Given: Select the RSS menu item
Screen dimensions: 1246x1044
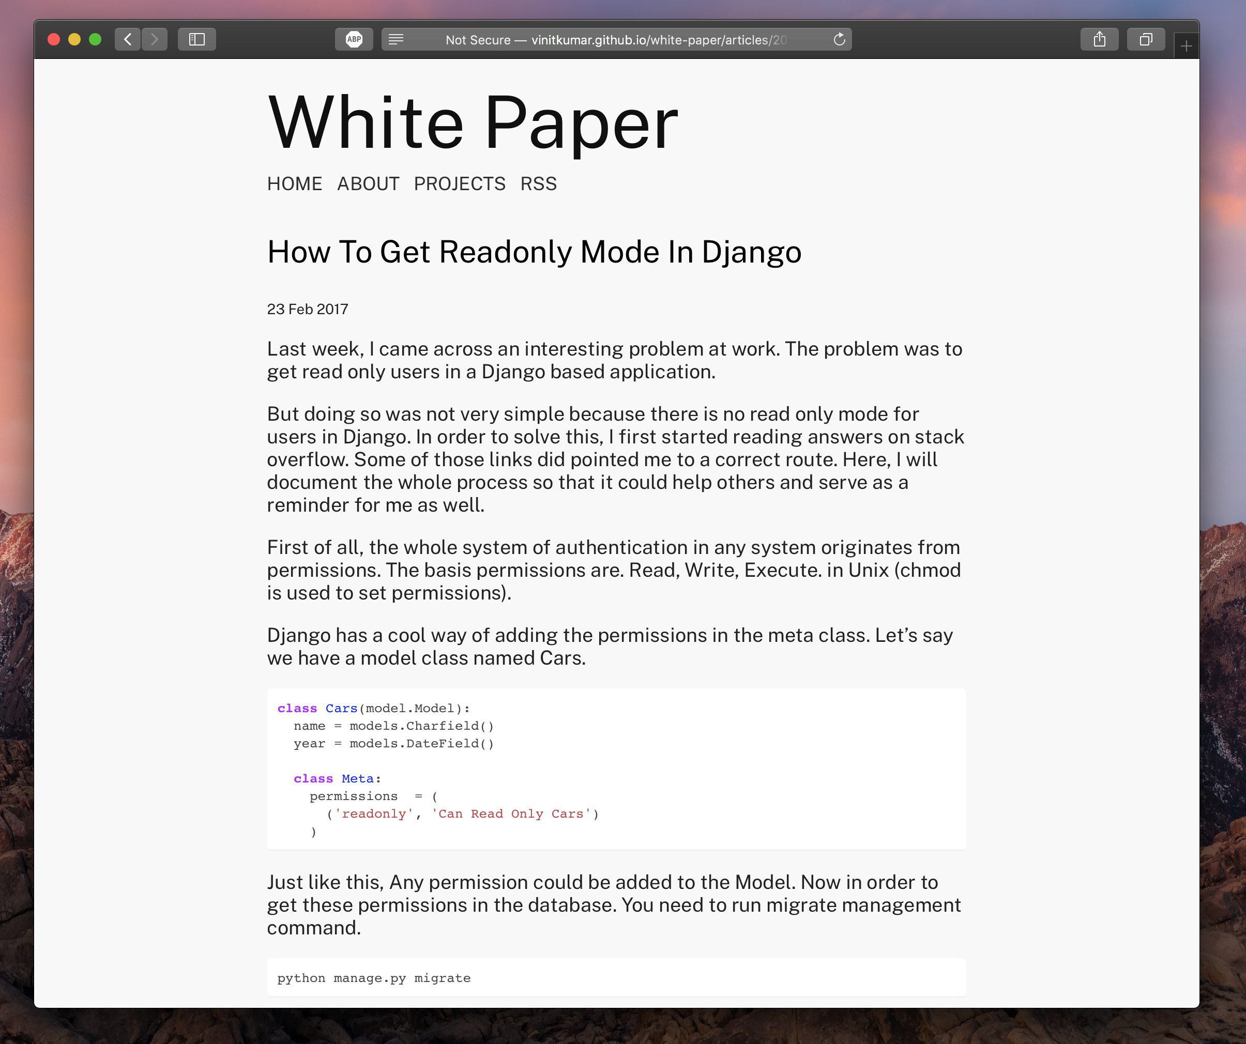Looking at the screenshot, I should pos(540,185).
